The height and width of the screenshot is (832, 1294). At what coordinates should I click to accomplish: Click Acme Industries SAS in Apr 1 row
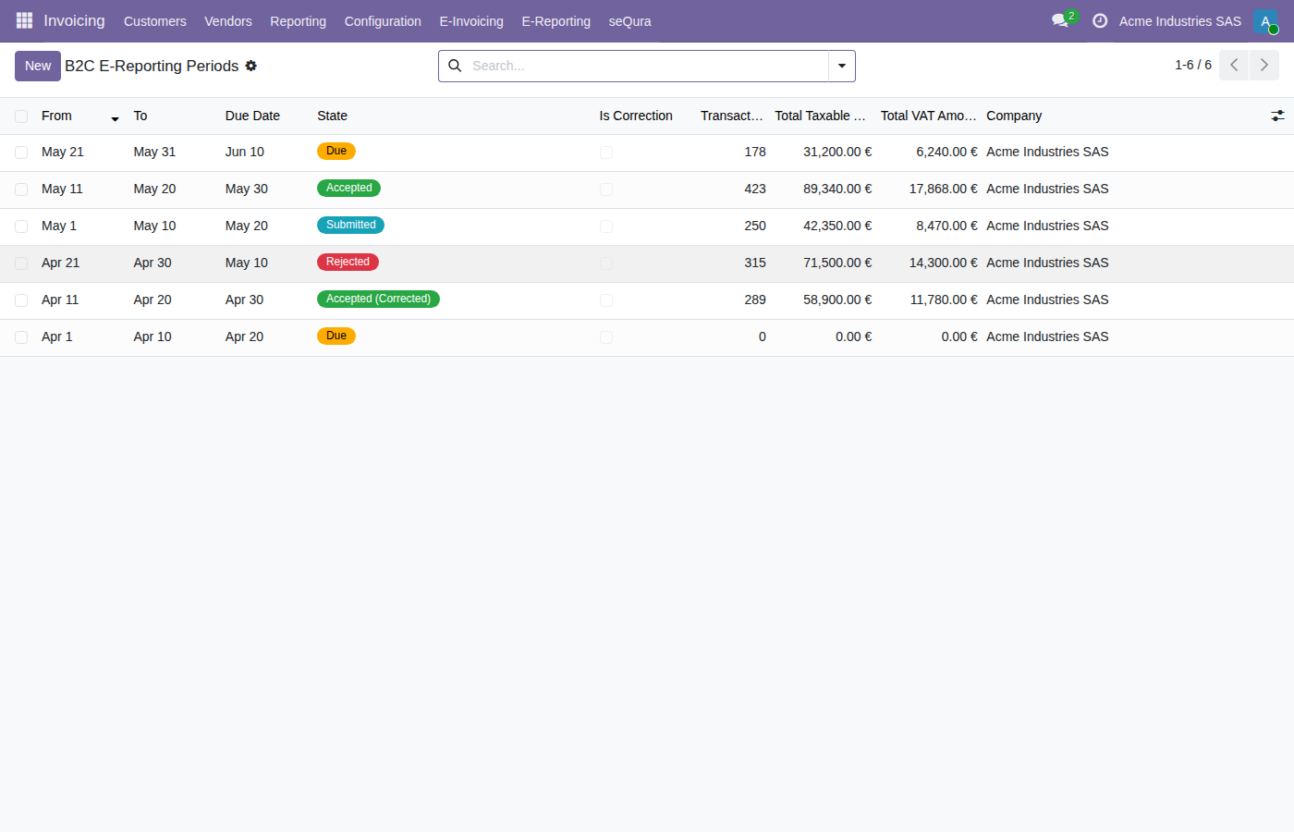(x=1047, y=336)
